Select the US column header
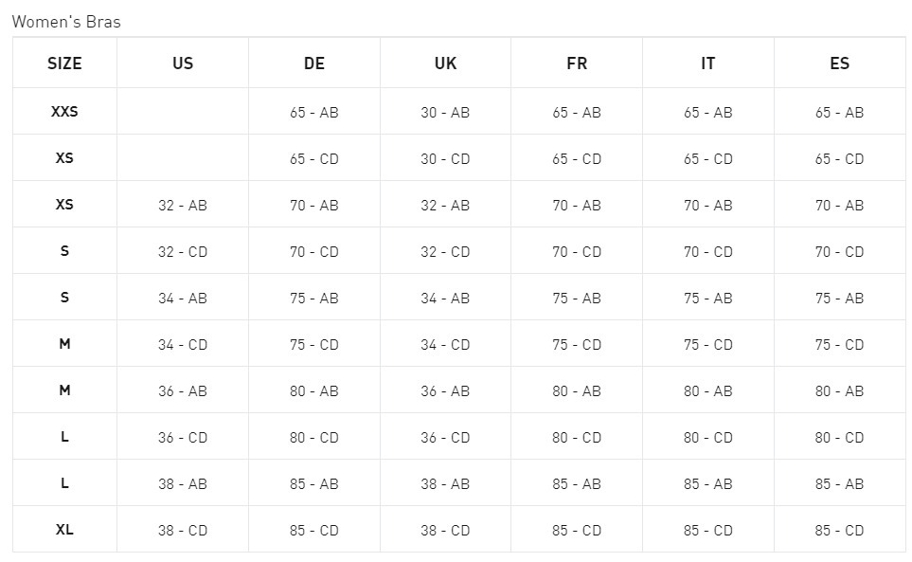 pos(183,63)
